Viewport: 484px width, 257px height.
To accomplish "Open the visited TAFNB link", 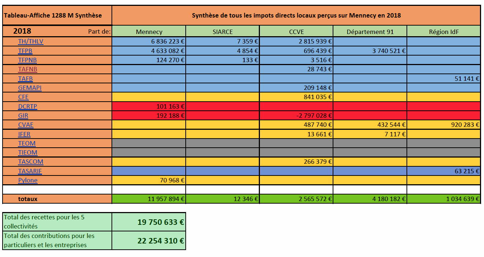I will [27, 69].
